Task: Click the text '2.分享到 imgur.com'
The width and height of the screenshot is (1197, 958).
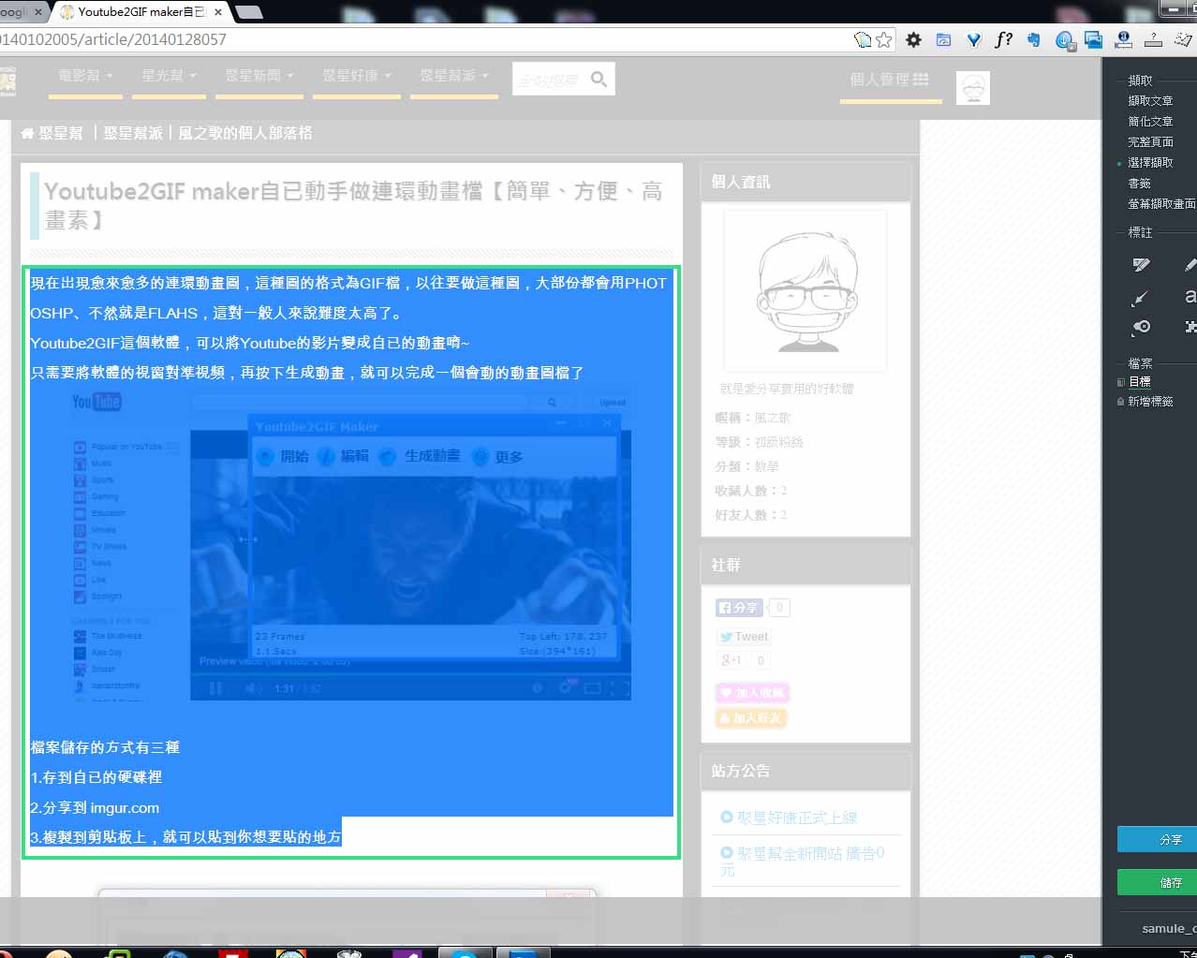Action: coord(95,807)
